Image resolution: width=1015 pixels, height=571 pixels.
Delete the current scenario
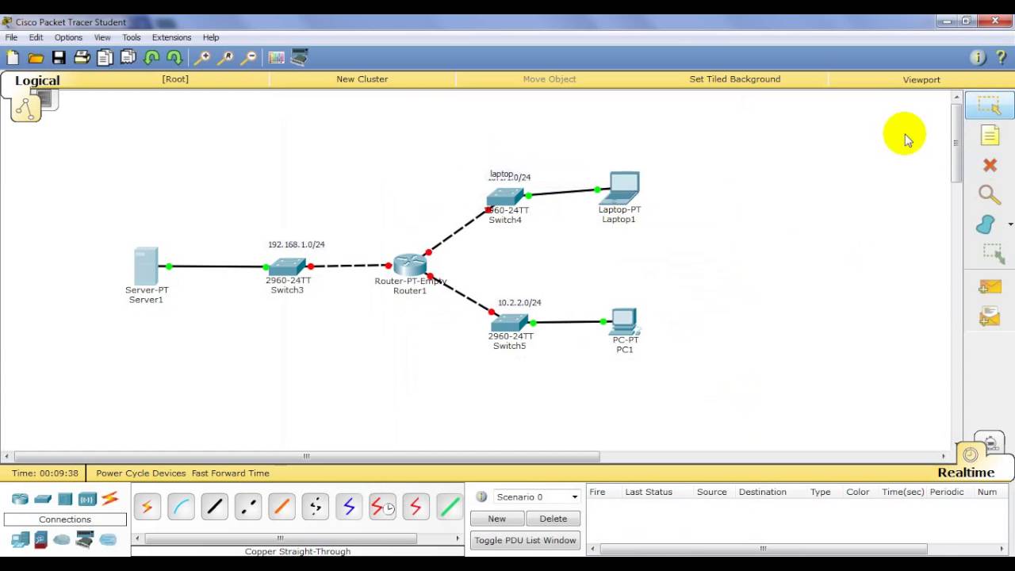[x=553, y=519]
